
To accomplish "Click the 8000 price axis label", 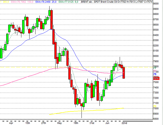I will click(x=156, y=56).
